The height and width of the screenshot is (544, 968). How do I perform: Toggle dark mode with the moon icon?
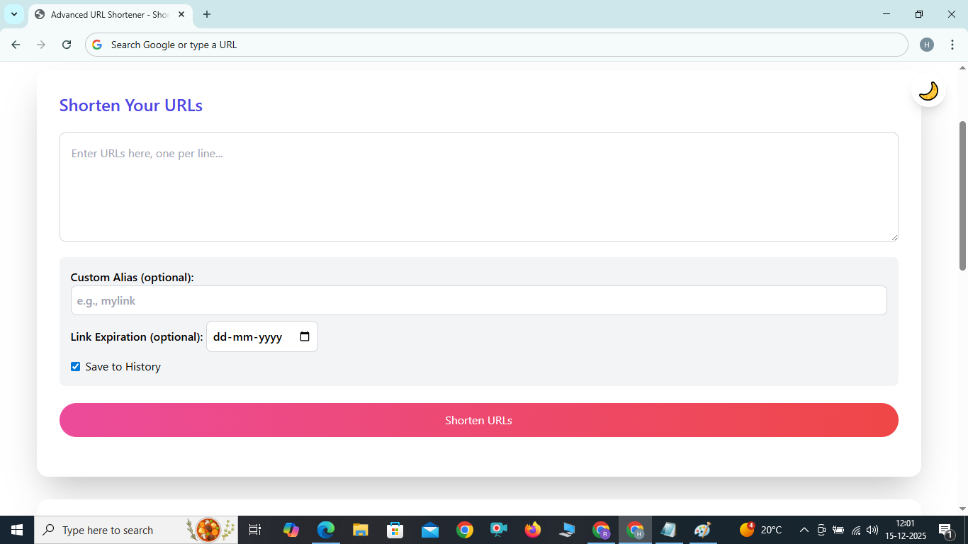(x=928, y=89)
